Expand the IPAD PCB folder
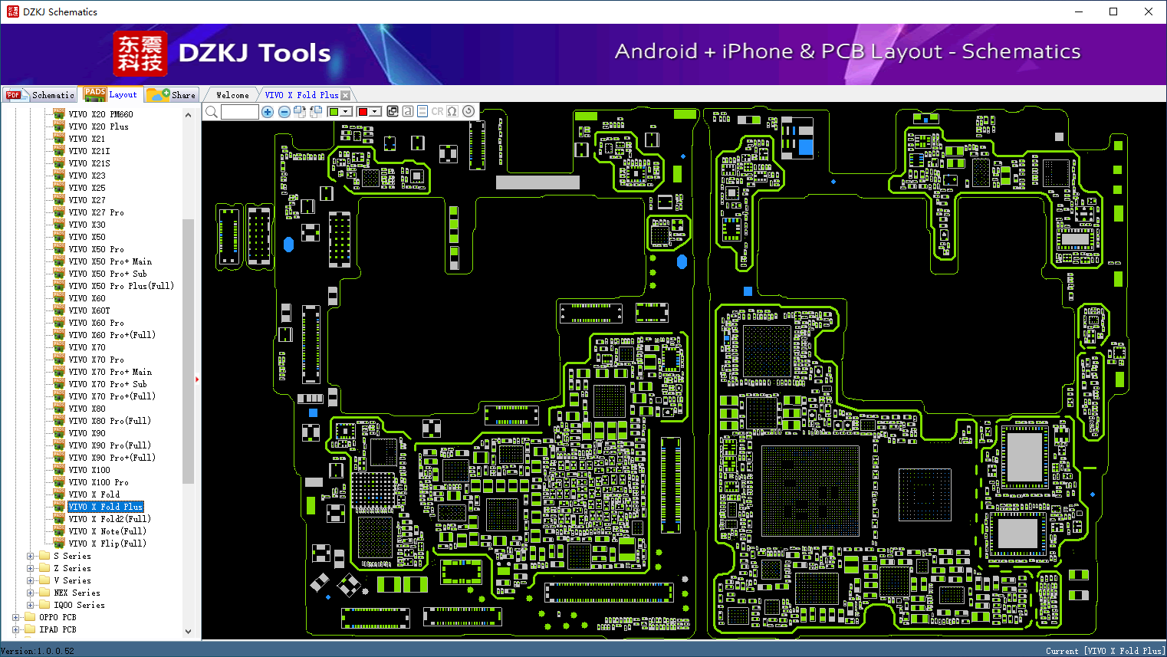Screen dimensions: 1167x657 click(x=16, y=630)
